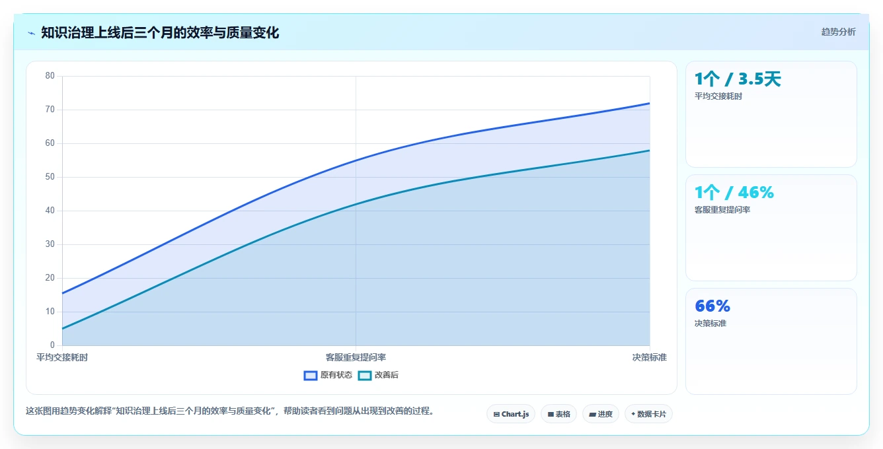Click 原有状态 line endpoint at 决策标准

coord(650,103)
